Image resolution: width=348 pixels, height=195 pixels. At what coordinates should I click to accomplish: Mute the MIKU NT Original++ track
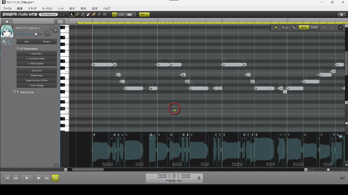click(x=56, y=30)
